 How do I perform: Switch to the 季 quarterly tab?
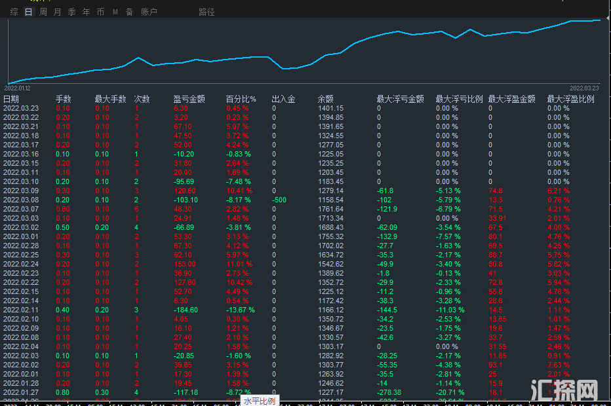click(72, 12)
